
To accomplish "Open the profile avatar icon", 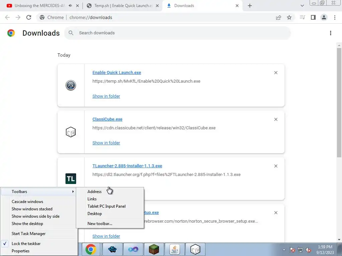I will coord(324,17).
